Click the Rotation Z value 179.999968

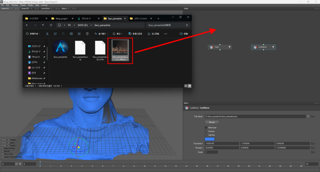click(x=293, y=148)
